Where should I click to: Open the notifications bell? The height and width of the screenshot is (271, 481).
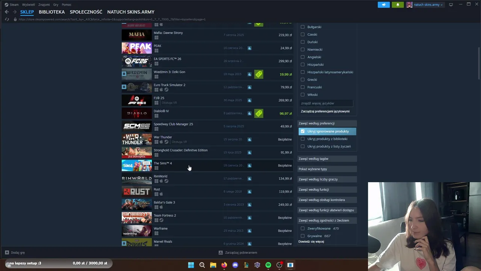point(398,5)
